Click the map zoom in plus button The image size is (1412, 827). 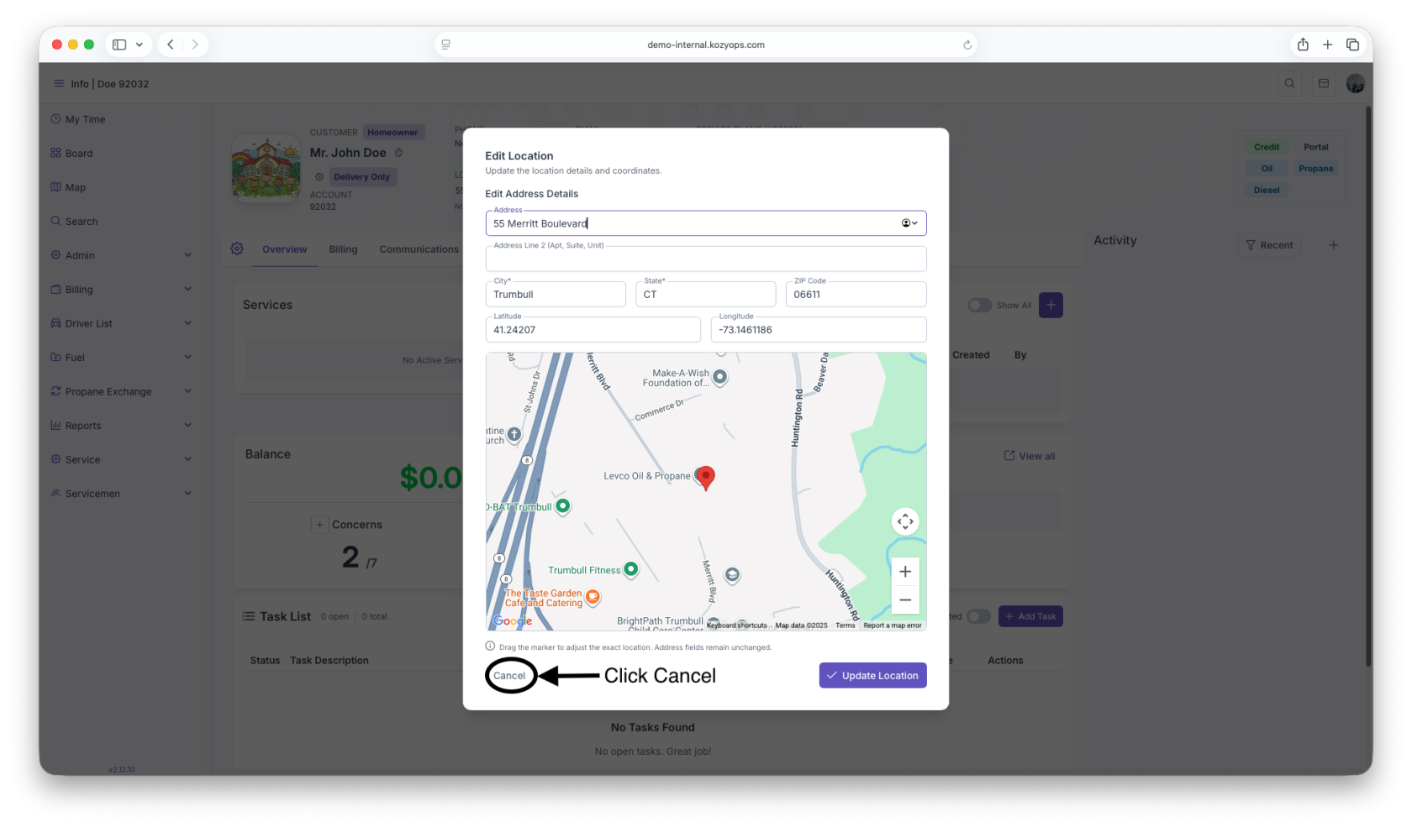point(904,572)
